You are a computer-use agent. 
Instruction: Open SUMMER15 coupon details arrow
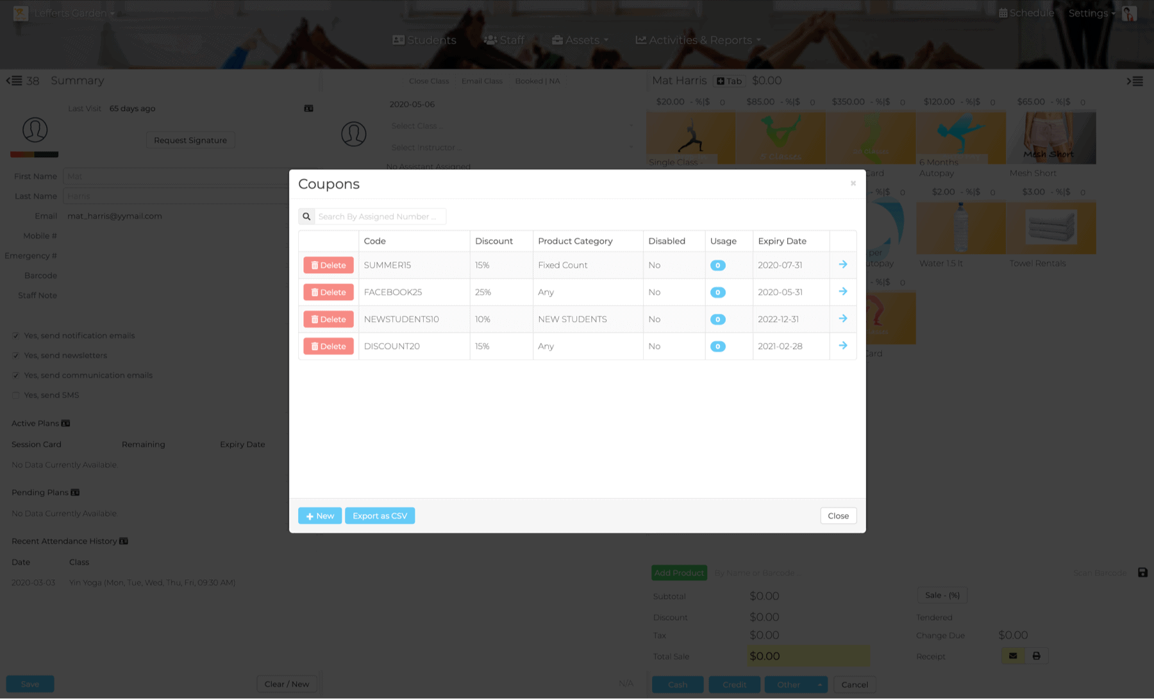843,264
